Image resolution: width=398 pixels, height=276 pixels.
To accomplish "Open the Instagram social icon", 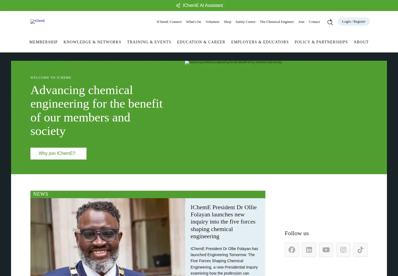I will pos(343,250).
